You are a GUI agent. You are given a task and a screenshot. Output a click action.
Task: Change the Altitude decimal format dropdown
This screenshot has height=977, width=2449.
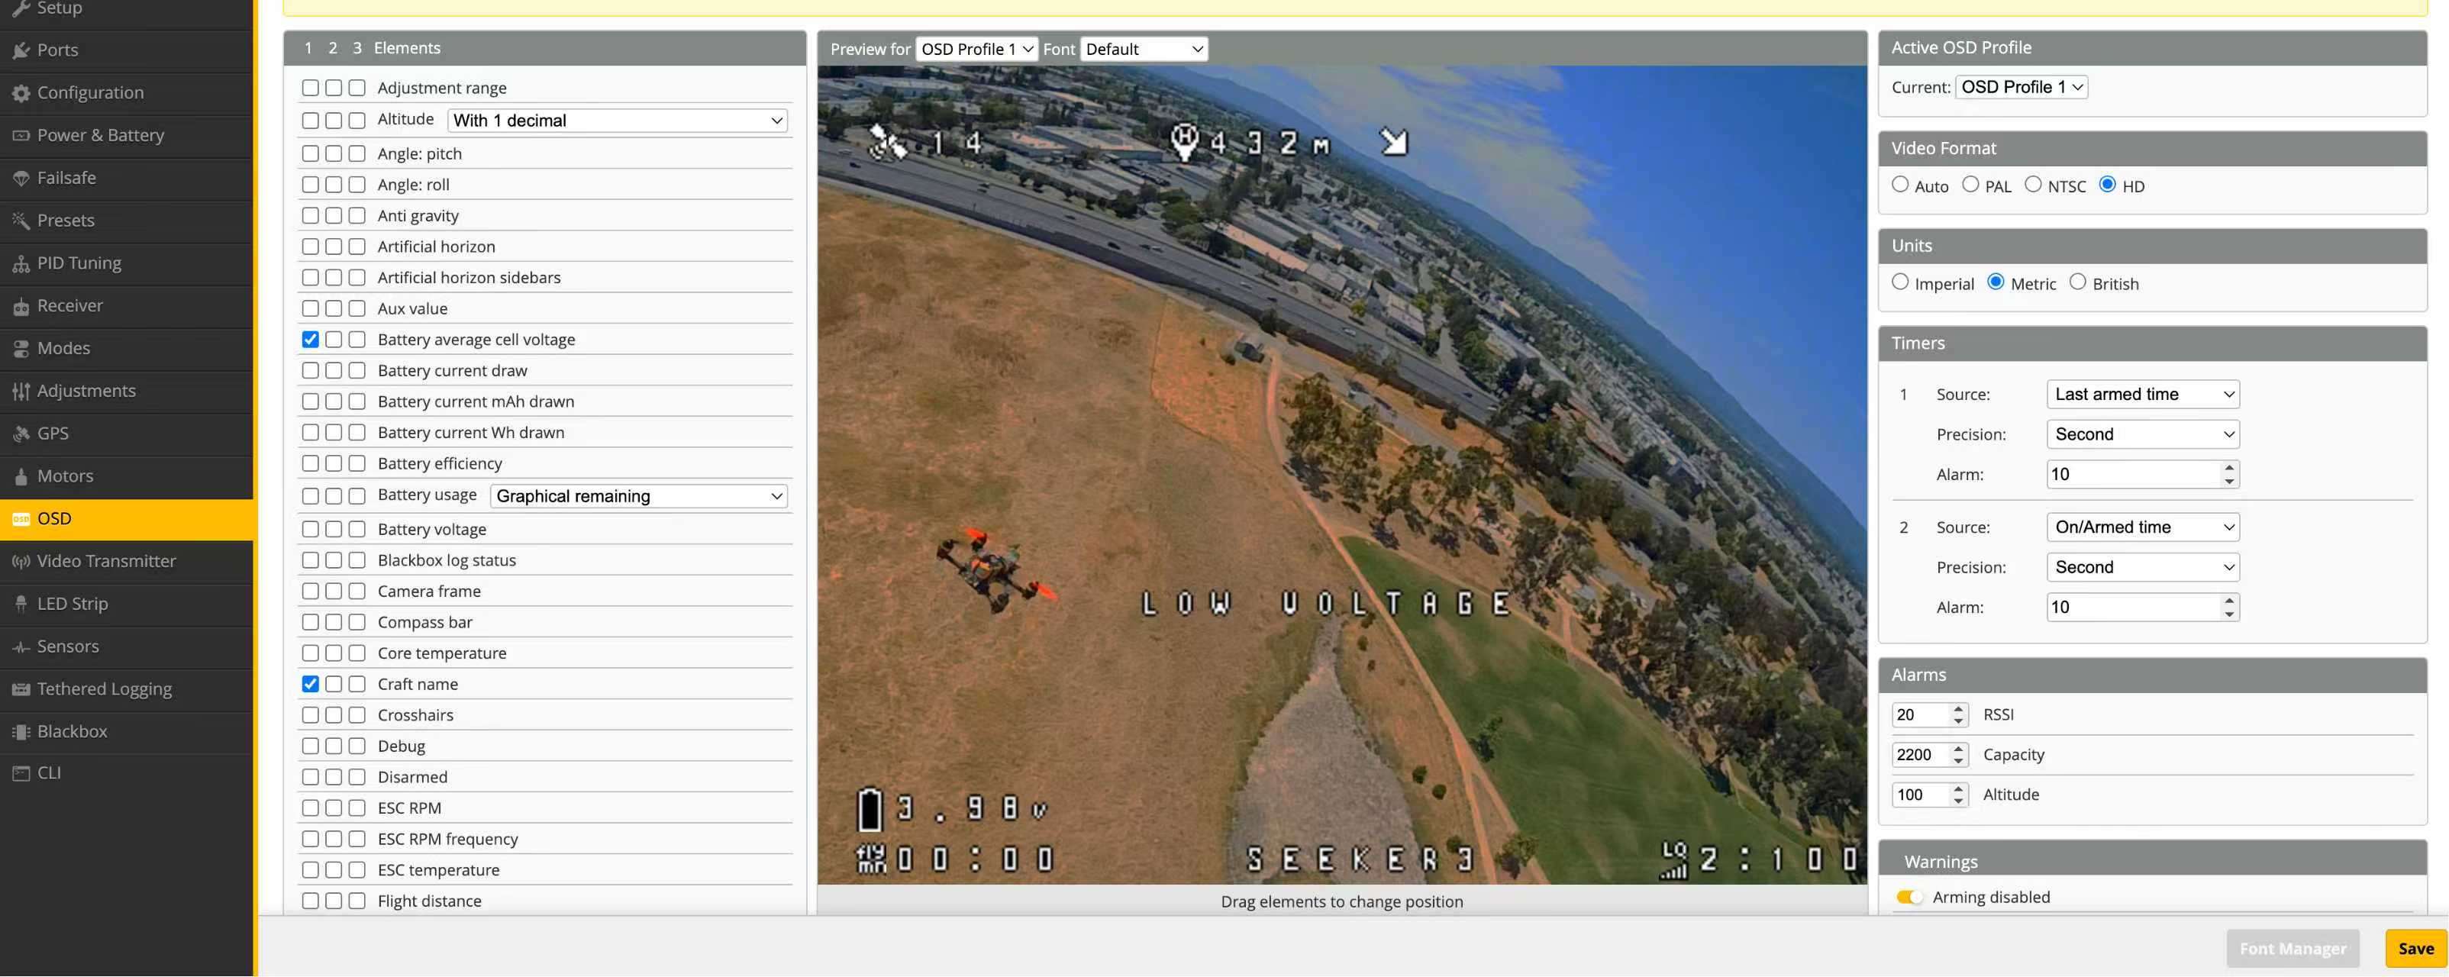(x=617, y=120)
